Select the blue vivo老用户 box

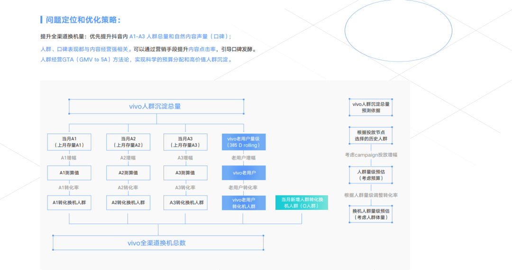pyautogui.click(x=244, y=173)
